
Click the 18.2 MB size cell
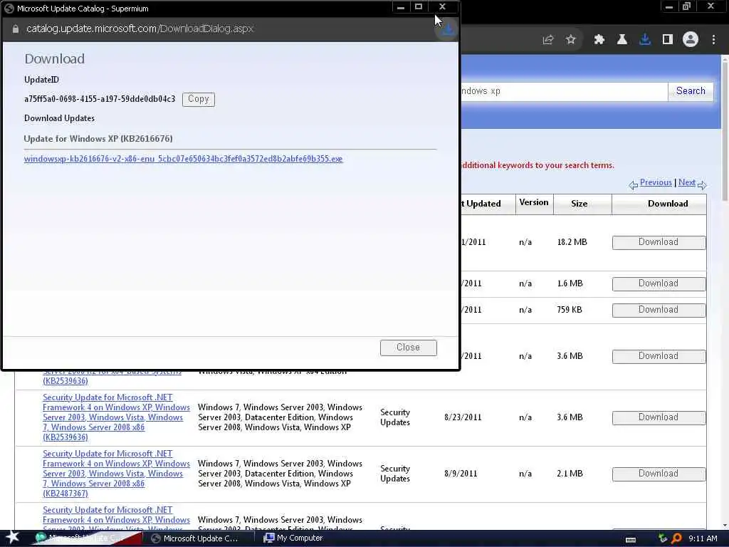click(x=572, y=242)
